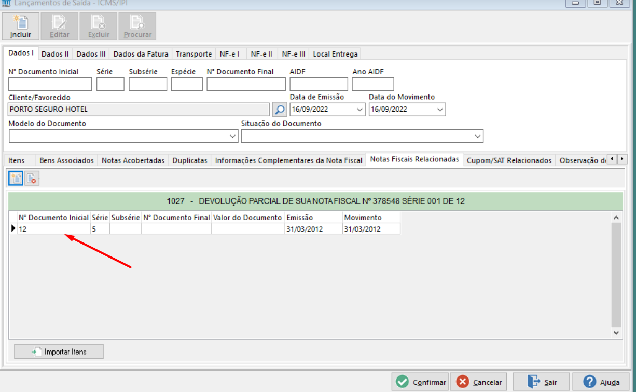
Task: Select grid cell with document number 12
Action: coord(54,228)
